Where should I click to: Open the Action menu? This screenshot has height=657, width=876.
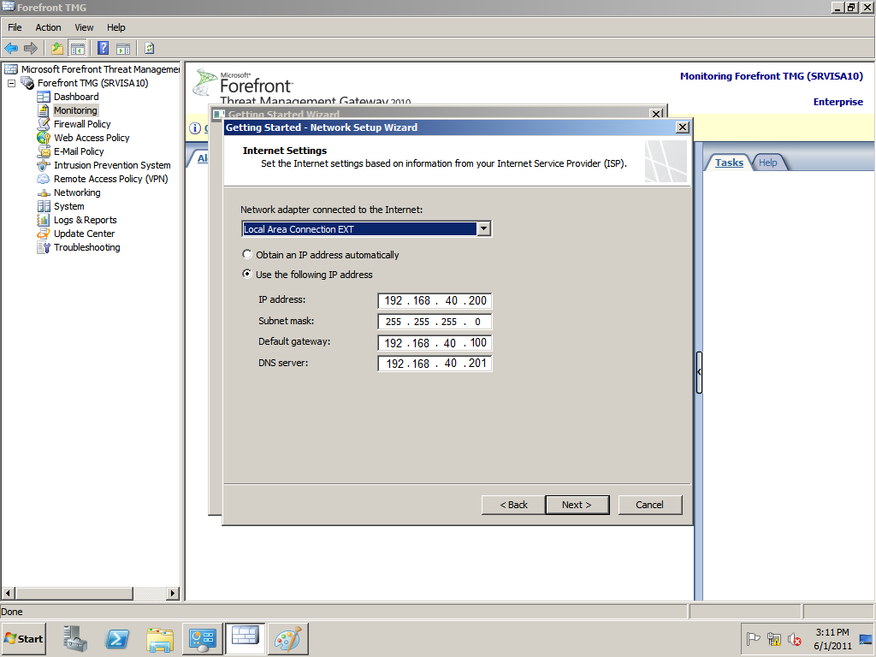(48, 27)
